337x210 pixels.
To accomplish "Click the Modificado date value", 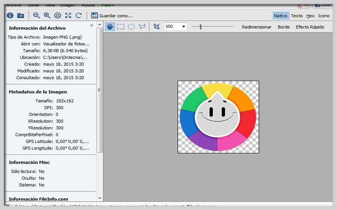I will coord(64,71).
